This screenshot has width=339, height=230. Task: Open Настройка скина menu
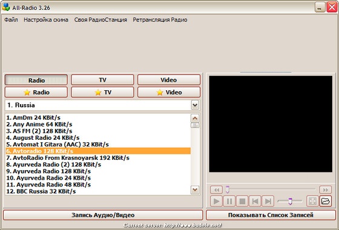pos(46,19)
